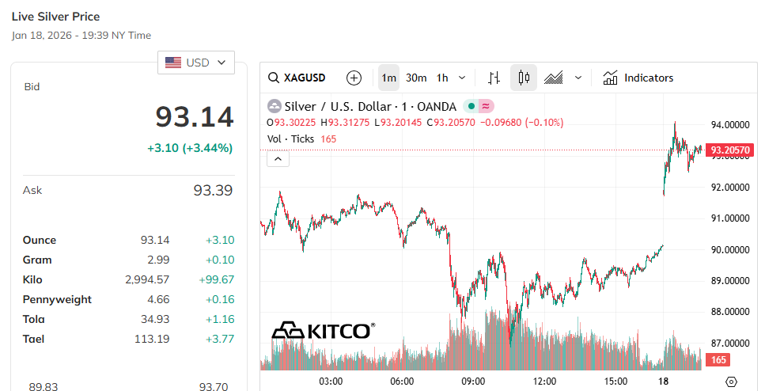
Task: Open the Indicators panel
Action: [x=638, y=78]
